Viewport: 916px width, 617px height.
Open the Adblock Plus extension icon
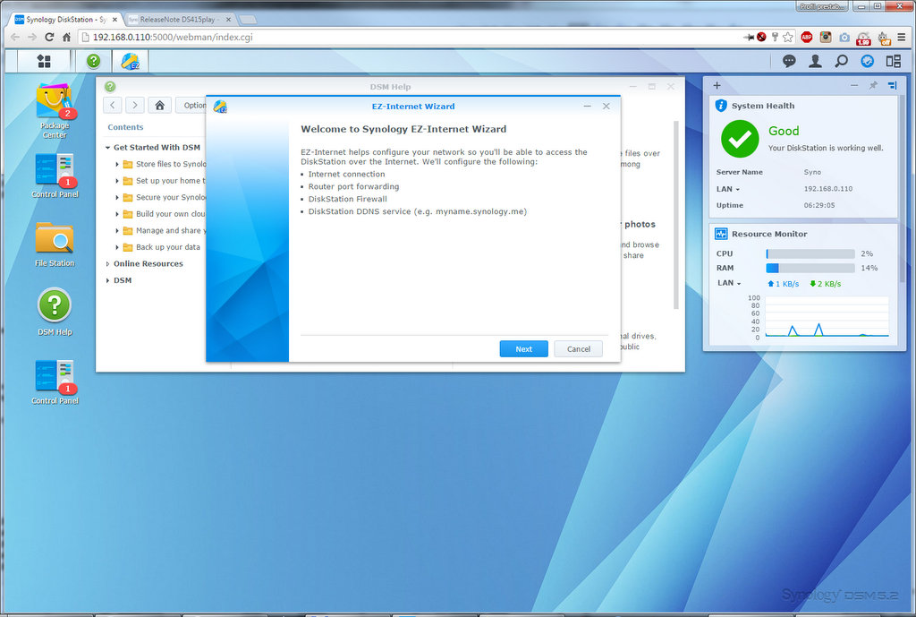click(807, 37)
